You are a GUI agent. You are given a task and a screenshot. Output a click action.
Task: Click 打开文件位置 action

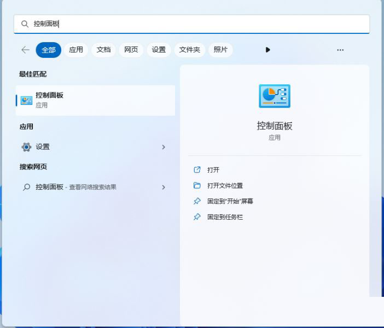coord(225,185)
